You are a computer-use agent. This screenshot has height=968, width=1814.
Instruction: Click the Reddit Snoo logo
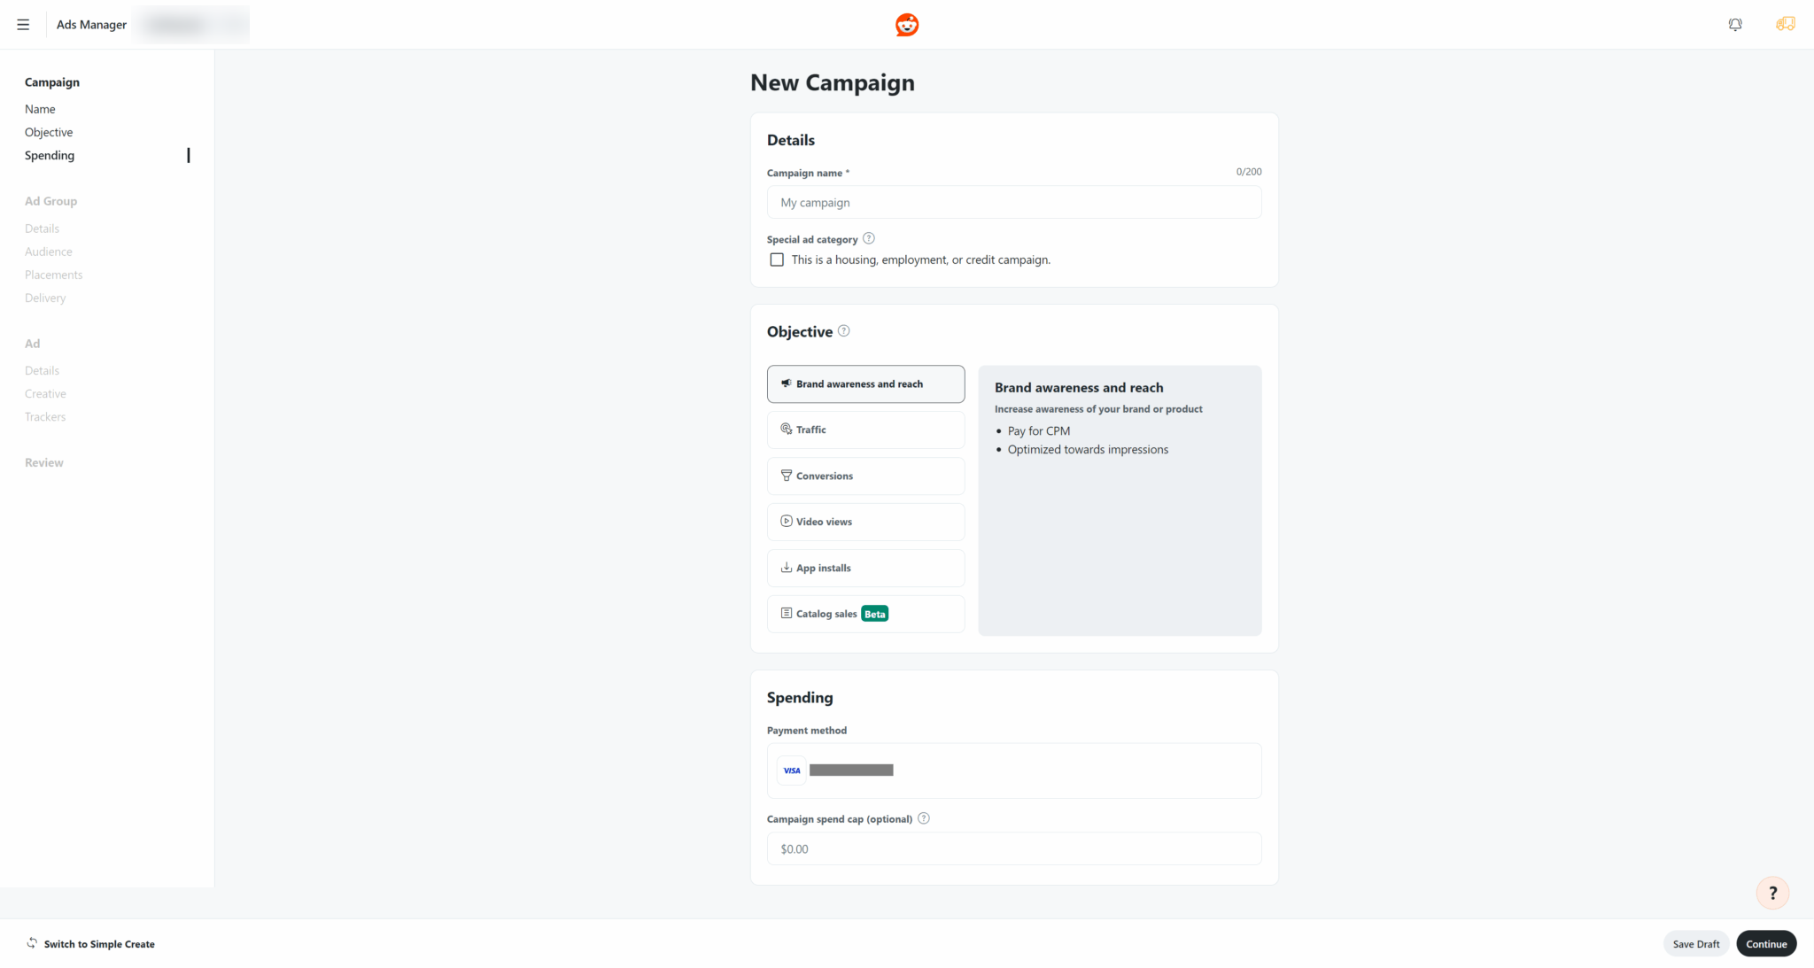907,25
